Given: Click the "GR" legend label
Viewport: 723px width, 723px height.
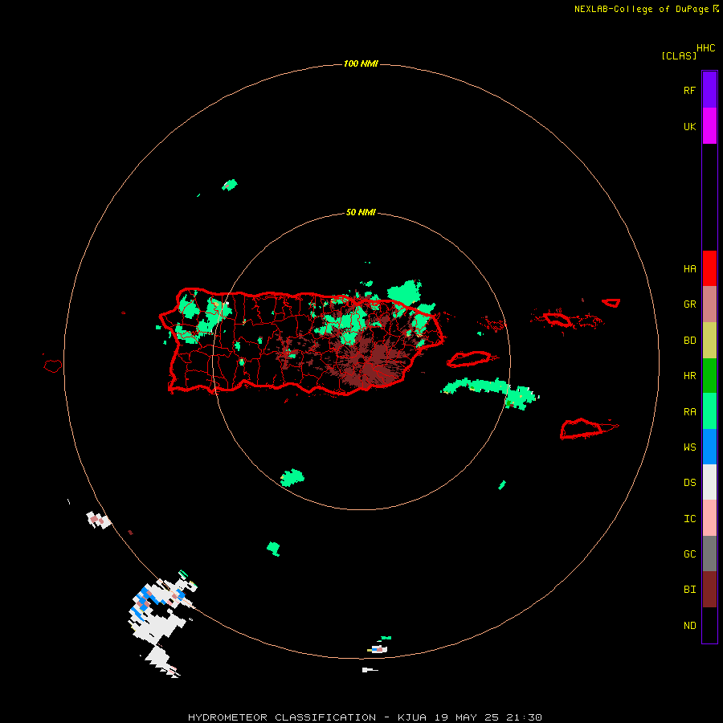Looking at the screenshot, I should (689, 304).
